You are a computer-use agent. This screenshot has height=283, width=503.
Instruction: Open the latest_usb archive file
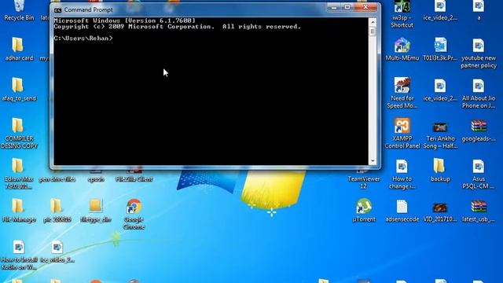point(479,211)
